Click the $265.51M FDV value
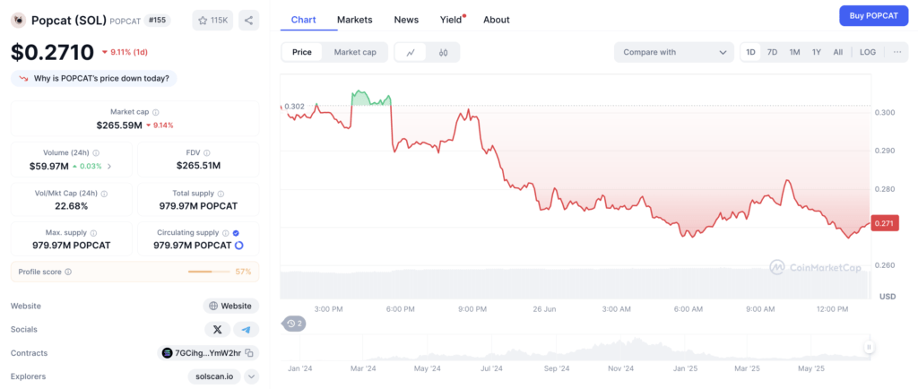 click(x=198, y=166)
